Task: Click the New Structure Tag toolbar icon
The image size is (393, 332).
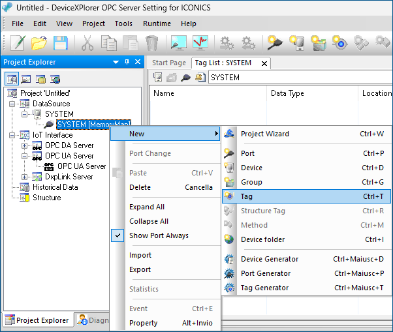Action: tap(361, 43)
